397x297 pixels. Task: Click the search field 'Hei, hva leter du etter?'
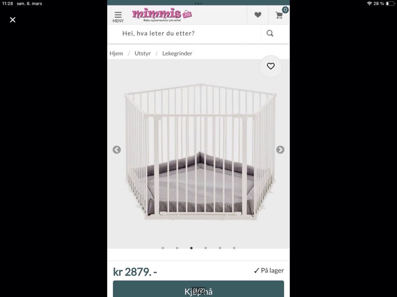pyautogui.click(x=185, y=33)
